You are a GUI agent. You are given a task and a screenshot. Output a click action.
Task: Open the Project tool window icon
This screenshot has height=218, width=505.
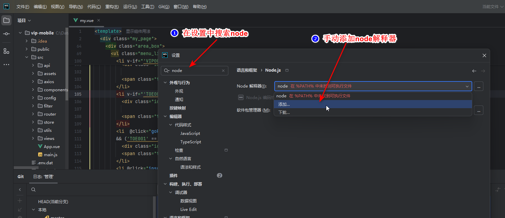(6, 20)
